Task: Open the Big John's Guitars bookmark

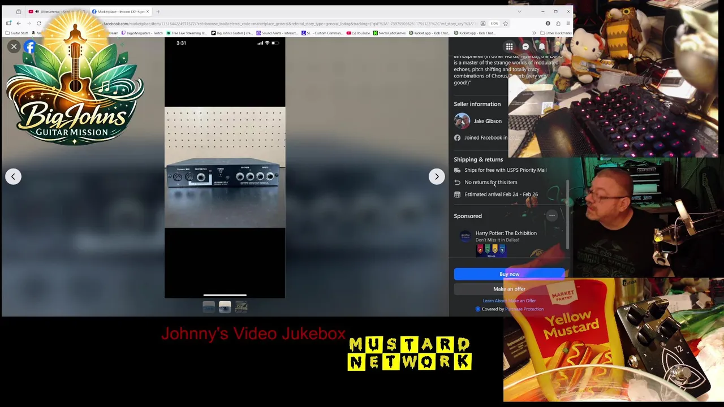Action: point(232,33)
